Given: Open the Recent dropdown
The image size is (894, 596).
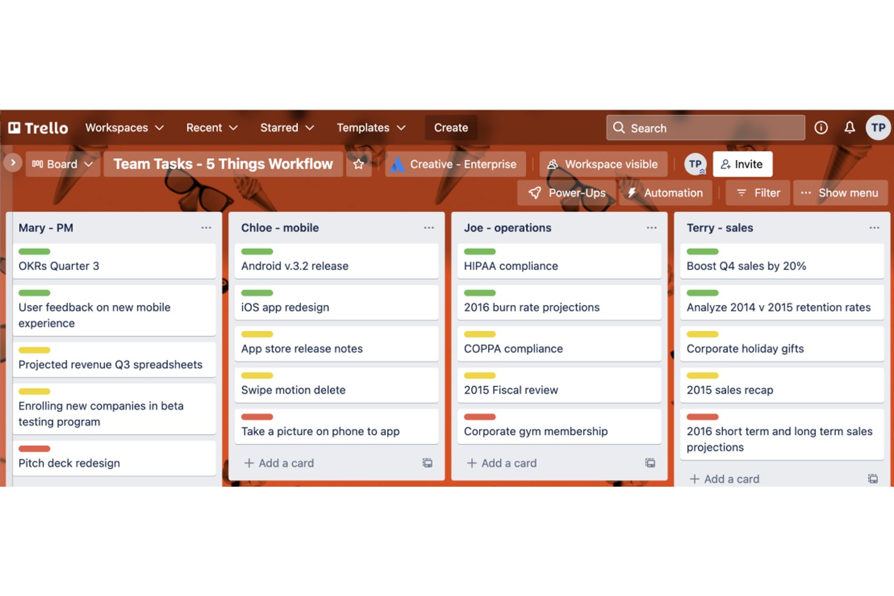Looking at the screenshot, I should 211,127.
